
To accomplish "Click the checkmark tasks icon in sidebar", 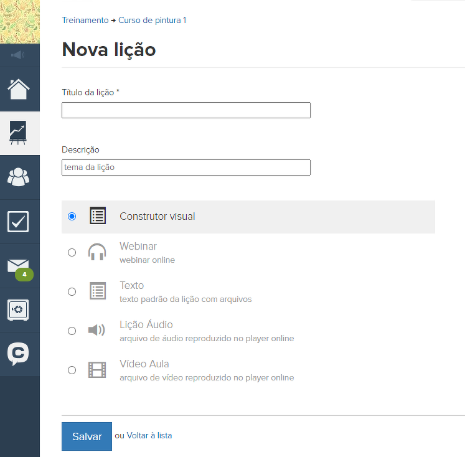I will (x=19, y=222).
